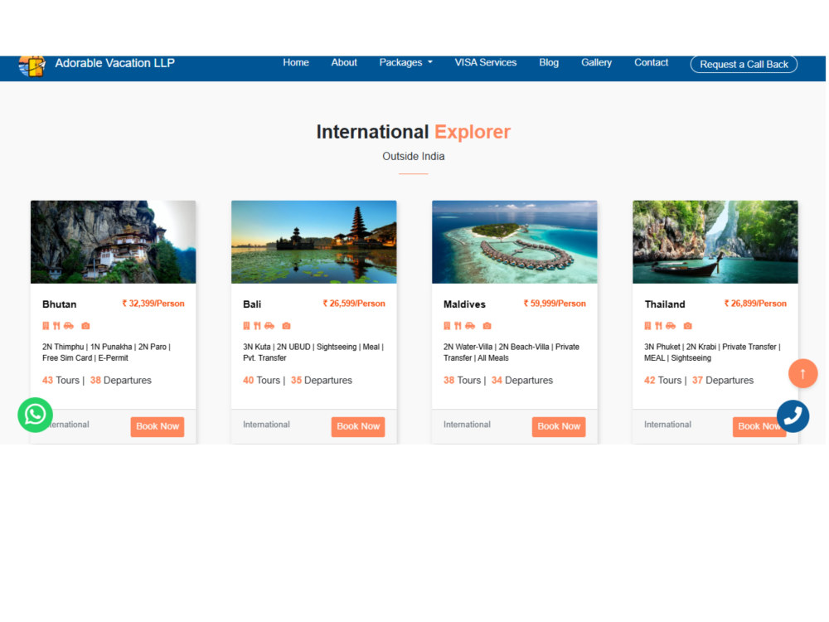The width and height of the screenshot is (829, 622).
Task: Click the Bali package title
Action: click(x=252, y=304)
